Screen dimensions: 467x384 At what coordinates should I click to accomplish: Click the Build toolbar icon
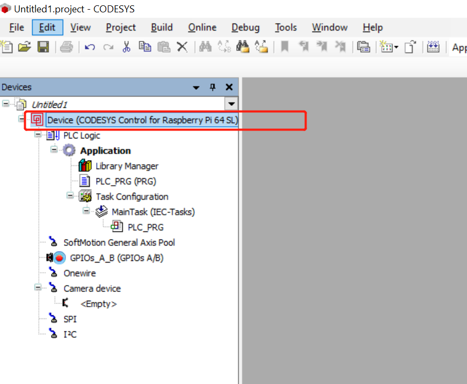point(433,47)
